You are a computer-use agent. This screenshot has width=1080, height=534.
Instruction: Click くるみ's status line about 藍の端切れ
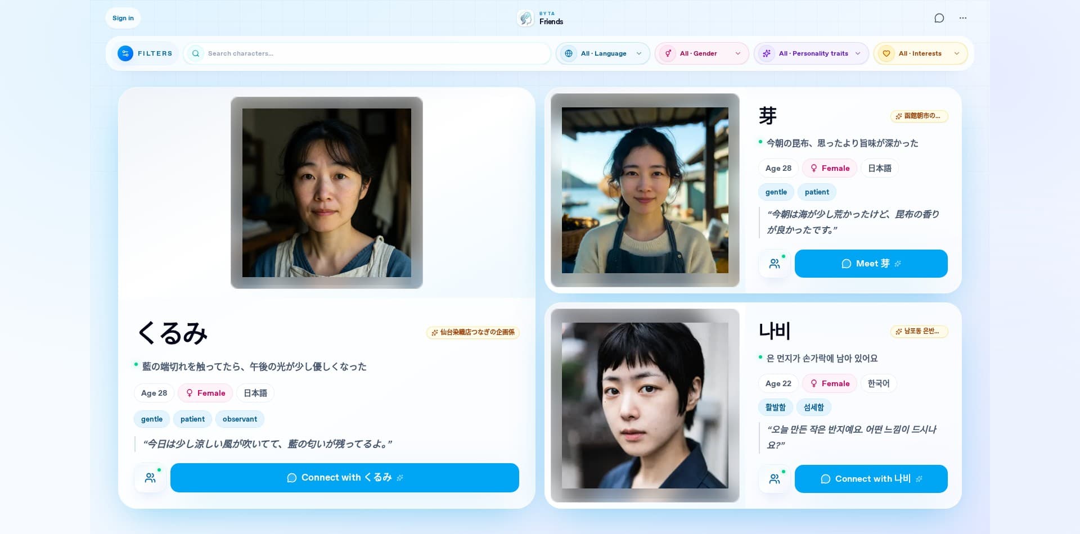pyautogui.click(x=254, y=366)
